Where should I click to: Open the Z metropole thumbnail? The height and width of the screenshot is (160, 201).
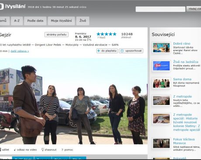click(161, 101)
